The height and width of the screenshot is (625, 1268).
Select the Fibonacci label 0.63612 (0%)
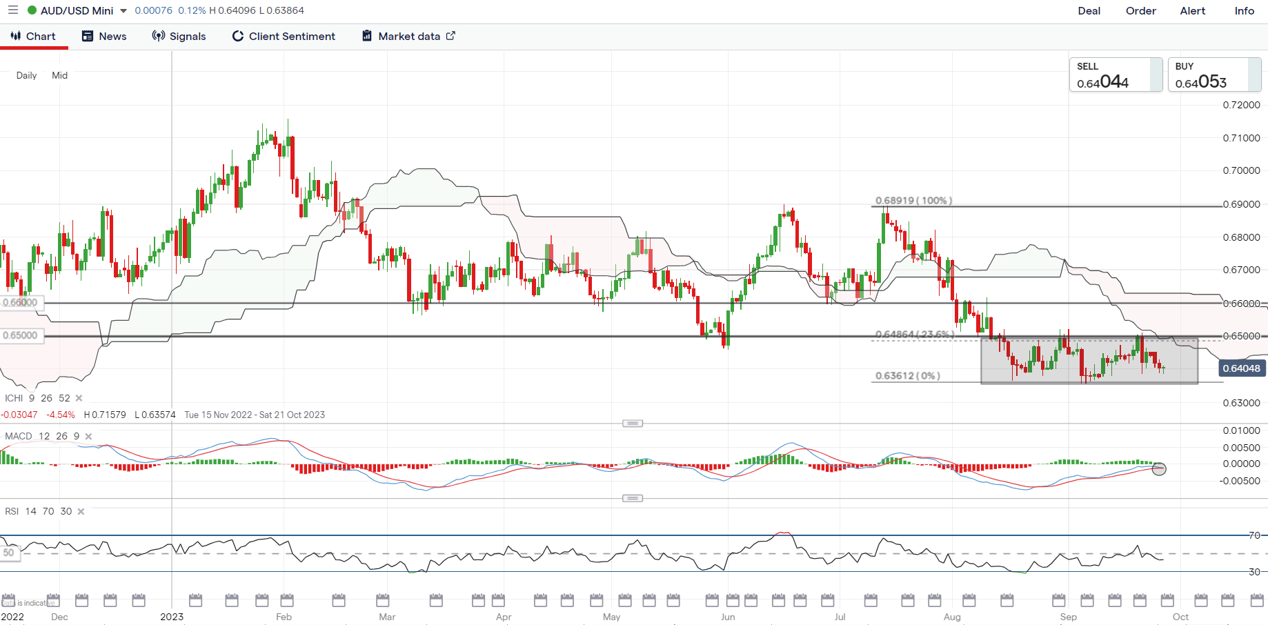908,376
